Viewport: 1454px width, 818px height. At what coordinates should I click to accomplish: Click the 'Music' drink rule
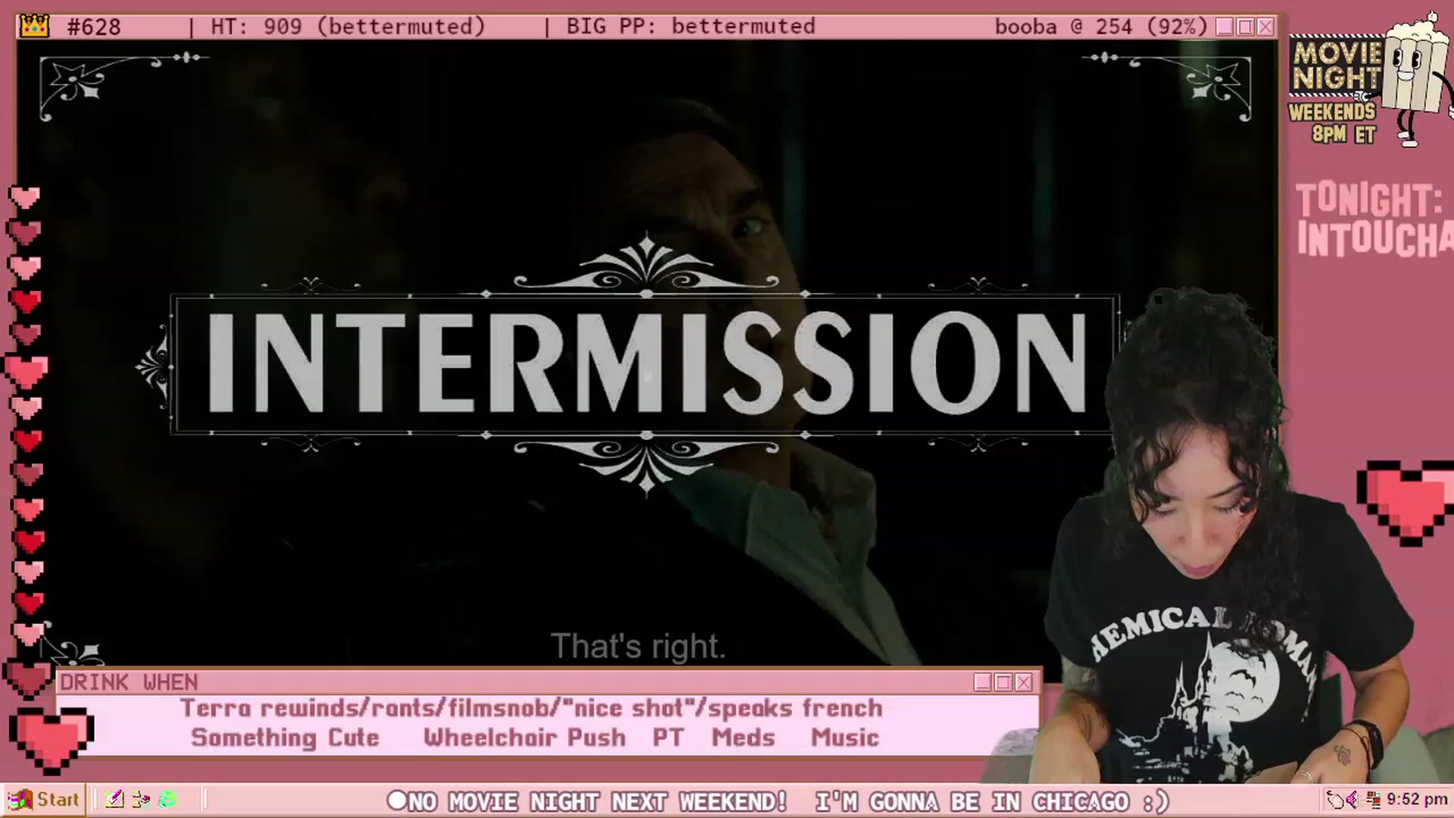[x=845, y=738]
